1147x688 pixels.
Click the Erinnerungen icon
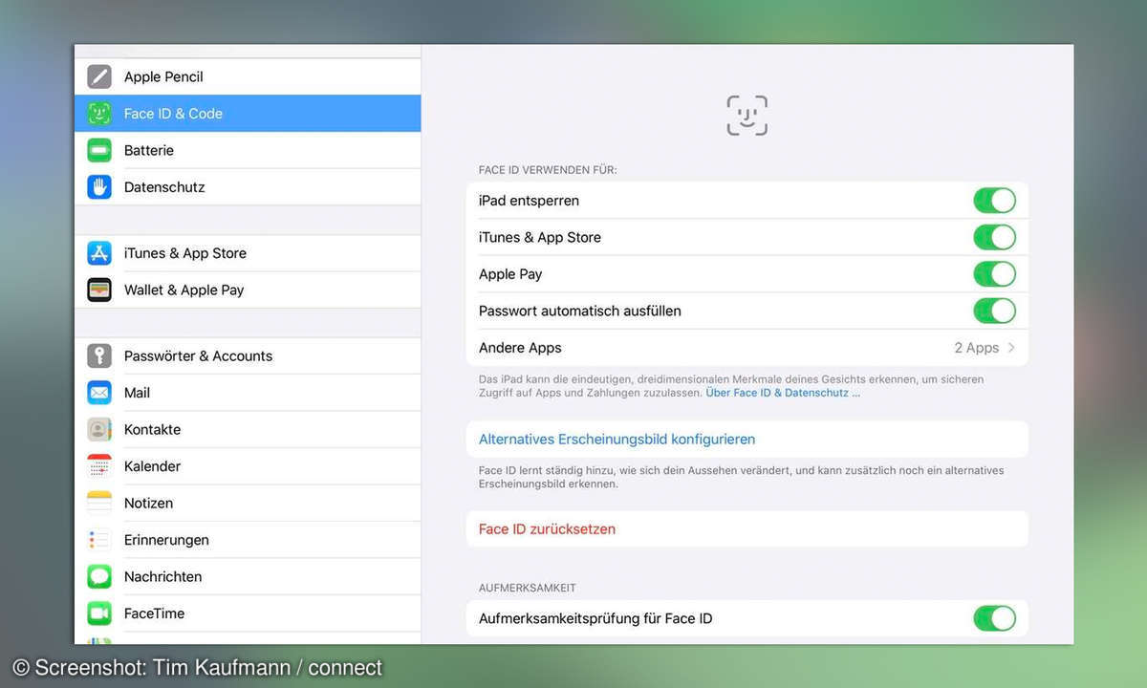pos(99,540)
